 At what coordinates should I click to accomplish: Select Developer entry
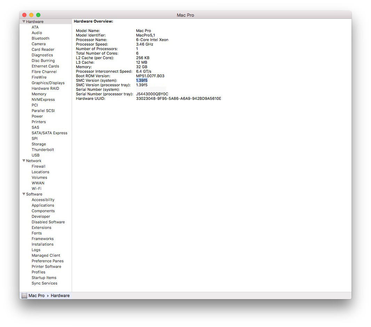[41, 217]
